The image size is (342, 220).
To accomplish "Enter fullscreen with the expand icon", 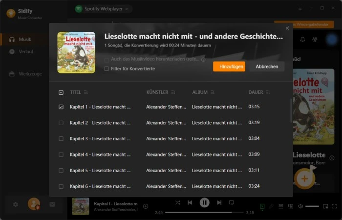I will tap(334, 206).
